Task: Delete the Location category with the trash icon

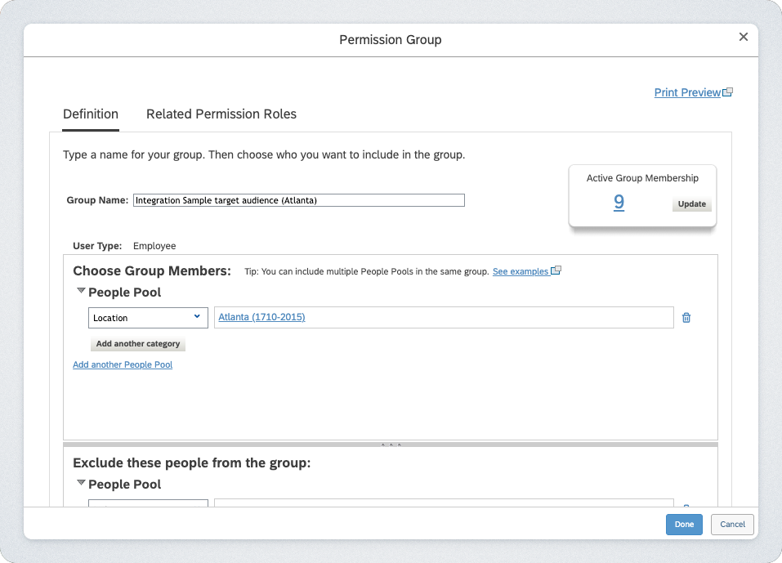Action: 686,318
